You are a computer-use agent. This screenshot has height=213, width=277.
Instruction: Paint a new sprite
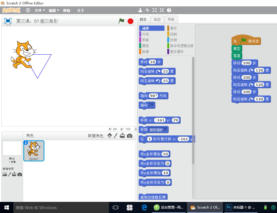(116, 136)
